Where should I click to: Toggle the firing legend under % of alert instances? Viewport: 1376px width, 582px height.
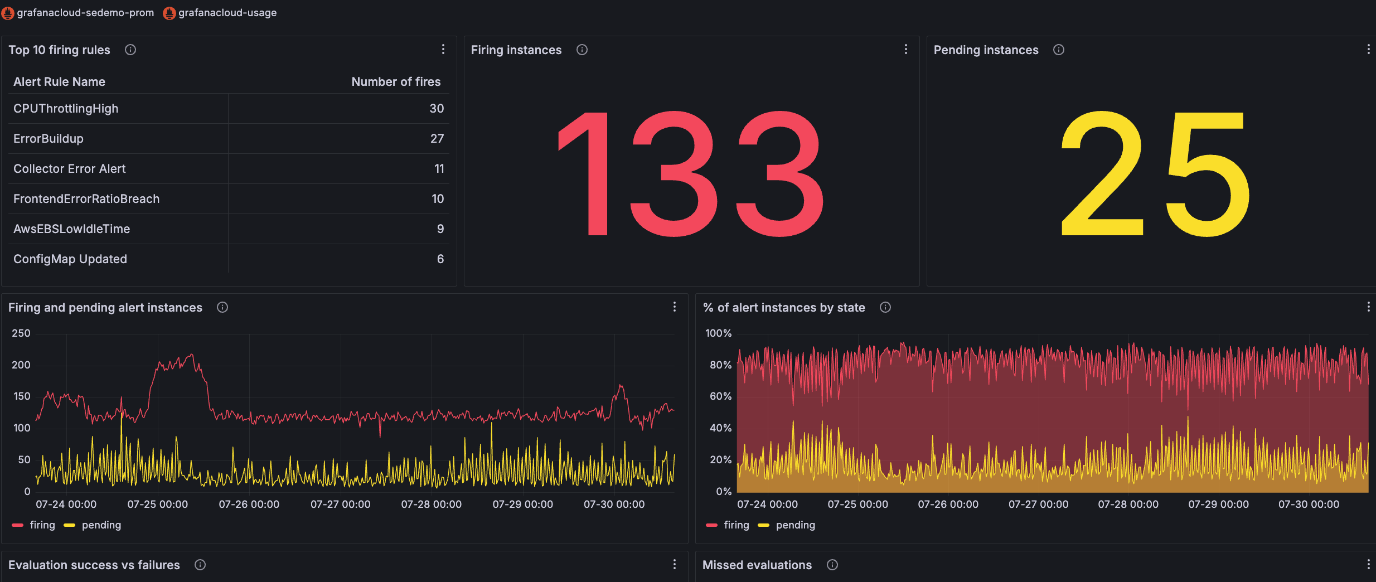click(x=736, y=525)
